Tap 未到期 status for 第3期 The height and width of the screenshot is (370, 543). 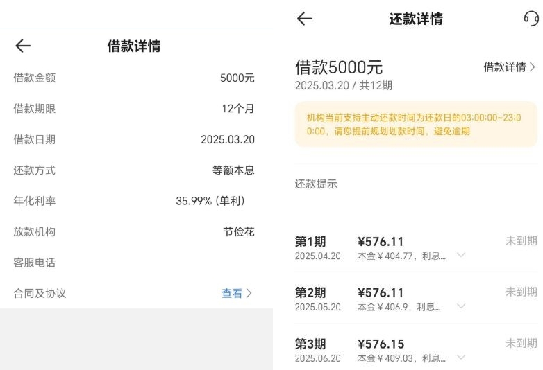521,343
